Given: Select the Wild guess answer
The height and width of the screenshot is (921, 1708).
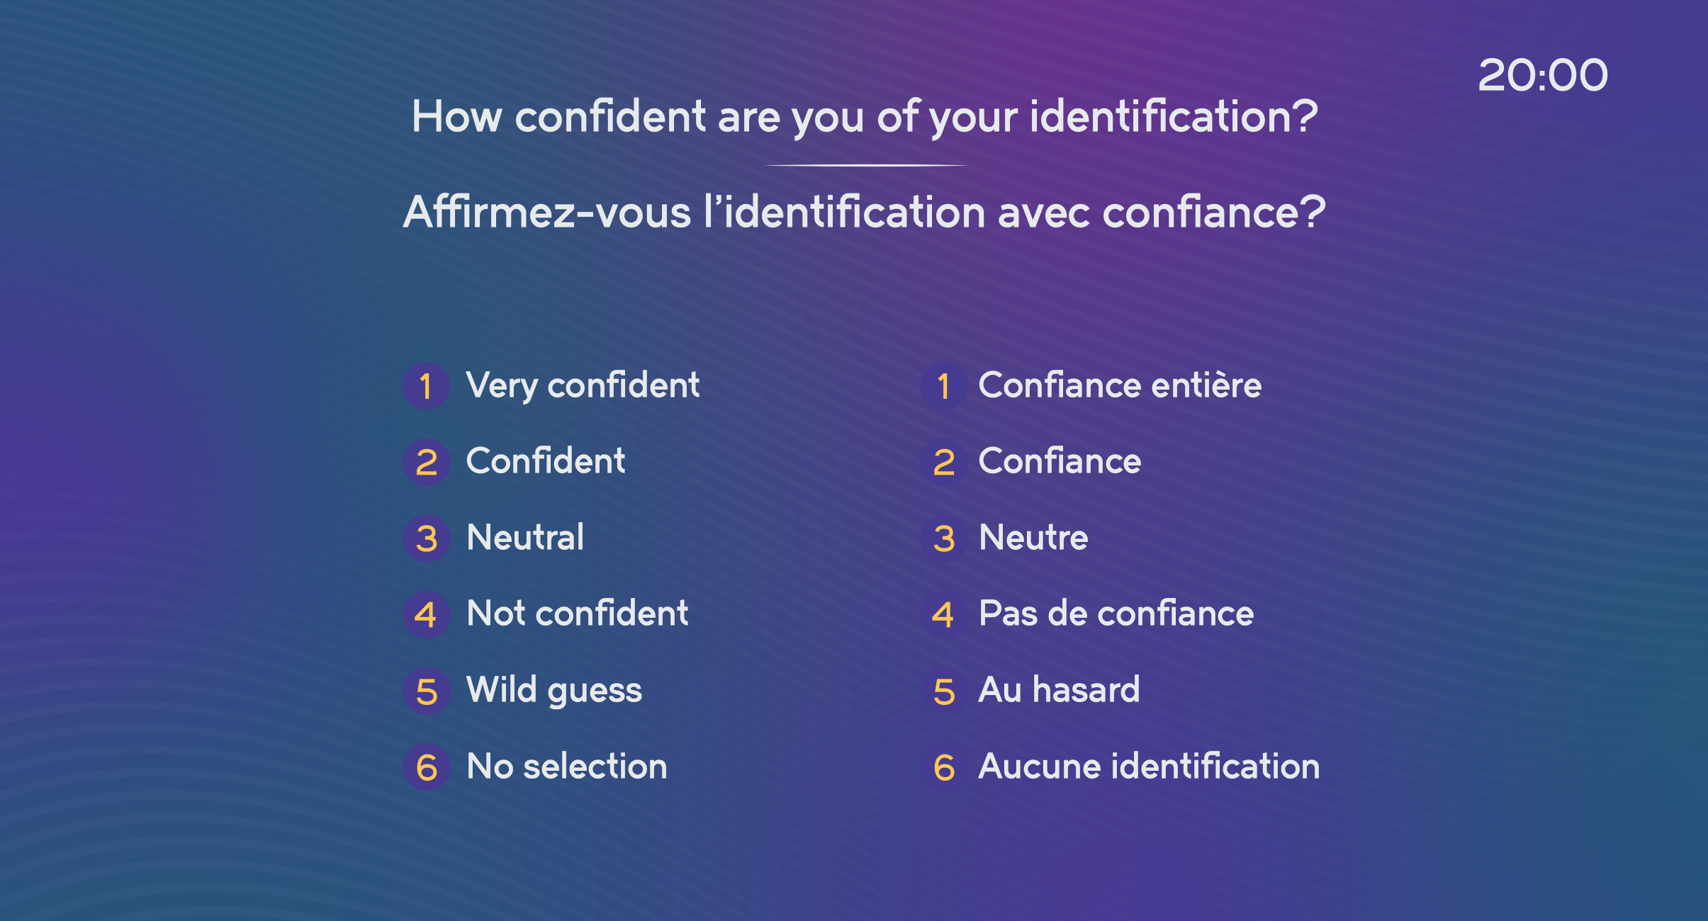Looking at the screenshot, I should tap(554, 691).
